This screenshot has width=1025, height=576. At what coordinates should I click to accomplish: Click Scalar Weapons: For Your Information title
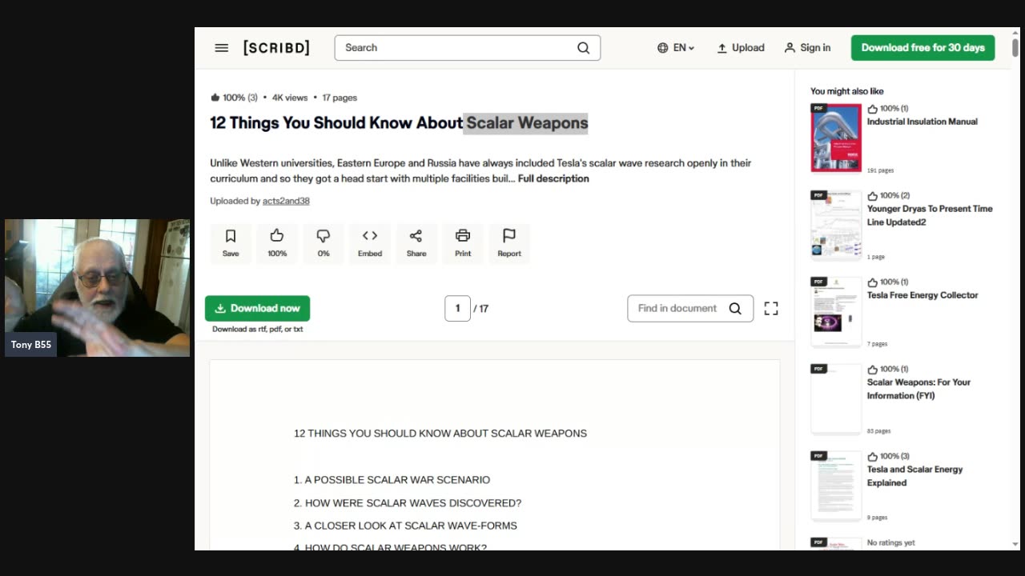(918, 389)
